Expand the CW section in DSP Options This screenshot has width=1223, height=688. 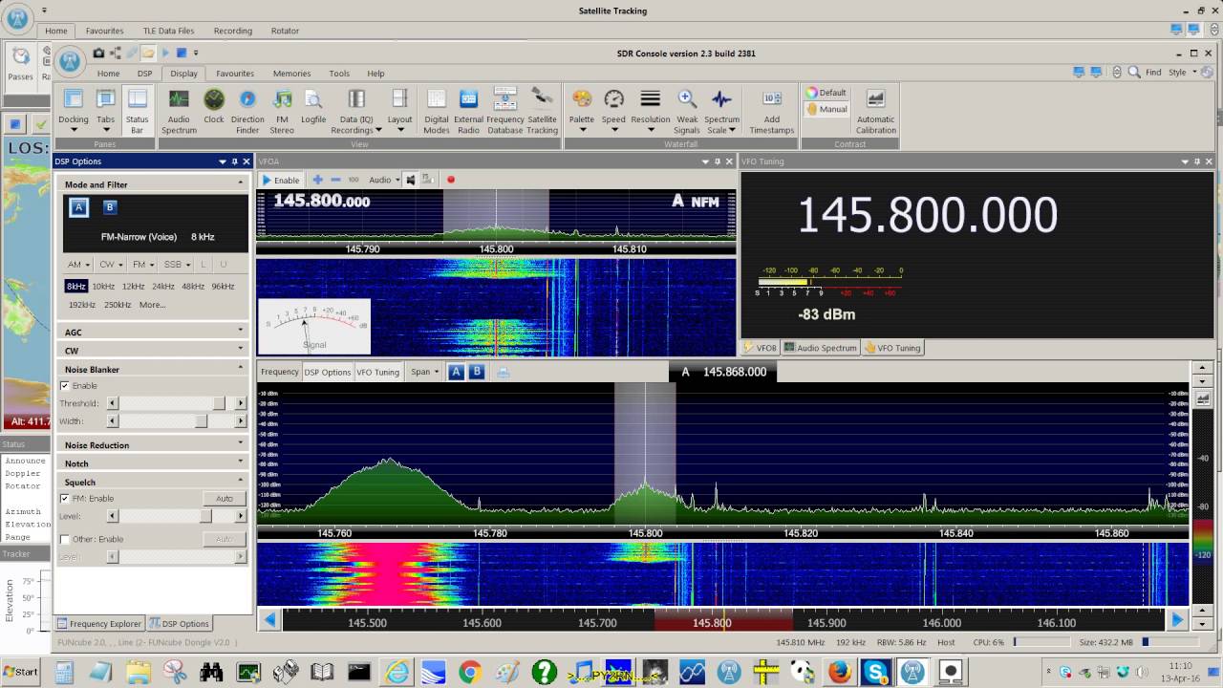point(153,351)
